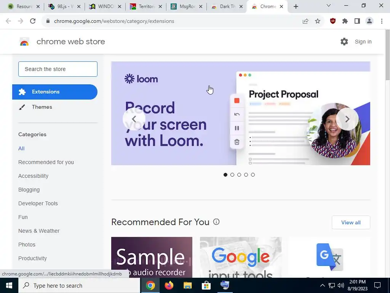The image size is (390, 293).
Task: Choose the Photos category
Action: pyautogui.click(x=27, y=245)
